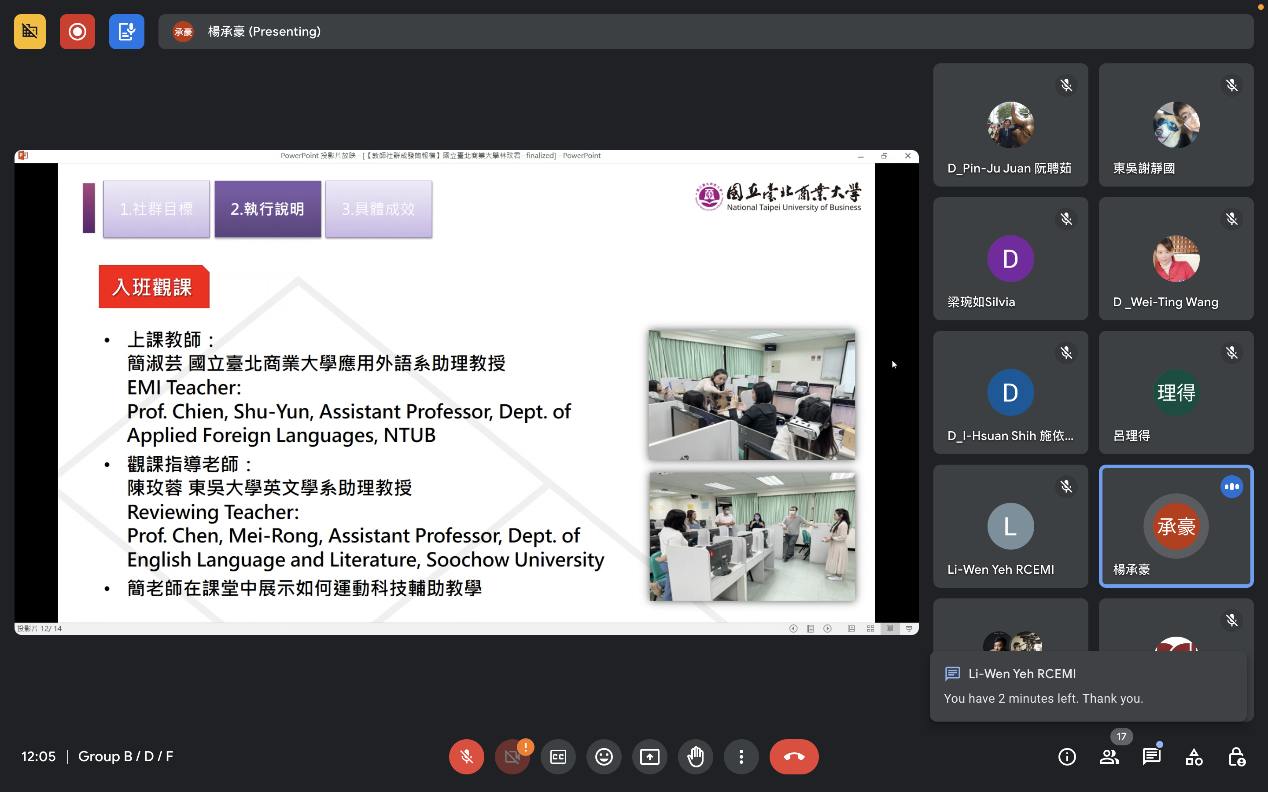1268x792 pixels.
Task: Open the emoji reactions picker
Action: coord(604,756)
